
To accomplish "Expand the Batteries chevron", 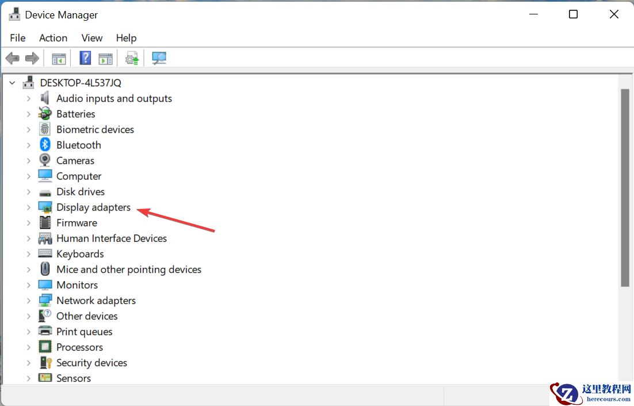I will pos(28,114).
